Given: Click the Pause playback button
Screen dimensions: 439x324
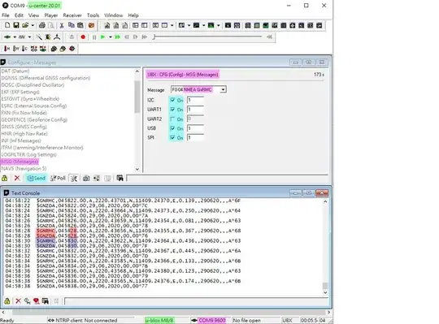Looking at the screenshot, I should pos(94,37).
